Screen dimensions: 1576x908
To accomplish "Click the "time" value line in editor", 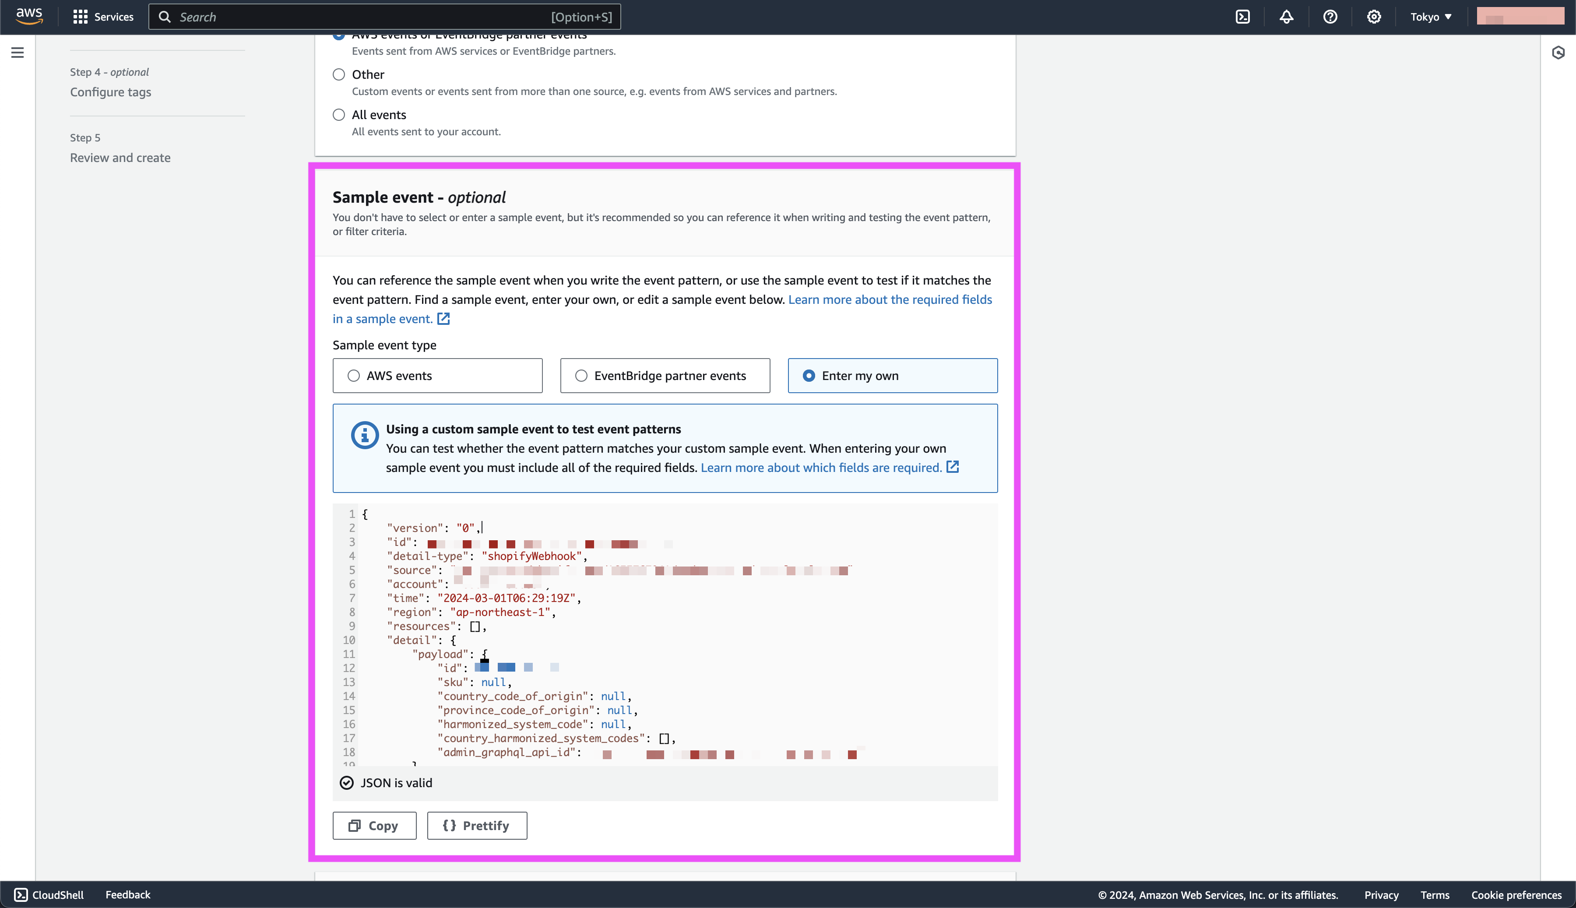I will pos(484,598).
